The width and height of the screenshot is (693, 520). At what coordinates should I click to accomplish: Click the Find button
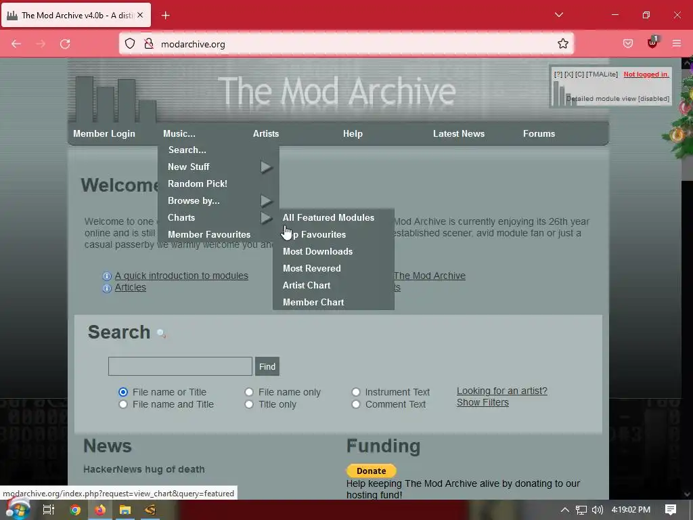[267, 366]
